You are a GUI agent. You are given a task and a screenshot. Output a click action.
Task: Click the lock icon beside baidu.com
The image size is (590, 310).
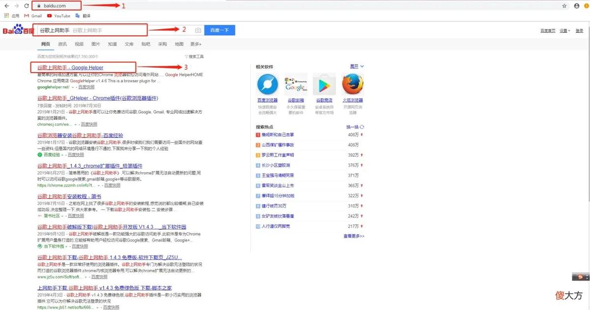pyautogui.click(x=38, y=6)
